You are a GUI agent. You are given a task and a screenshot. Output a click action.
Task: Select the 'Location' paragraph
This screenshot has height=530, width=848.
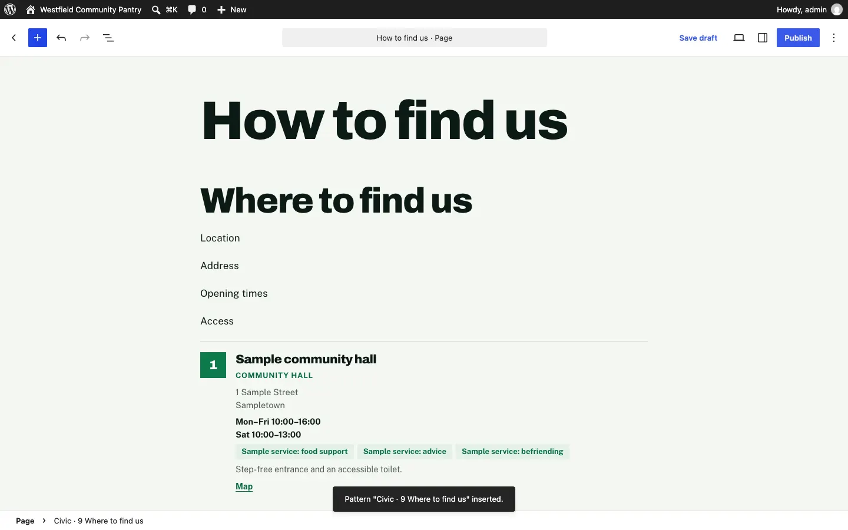coord(220,238)
